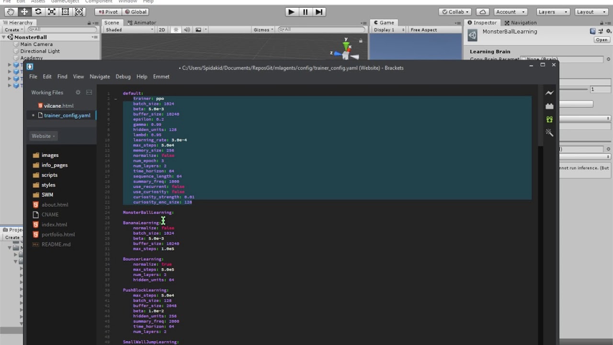Viewport: 613px width, 345px height.
Task: Open the Layers dropdown
Action: click(553, 11)
